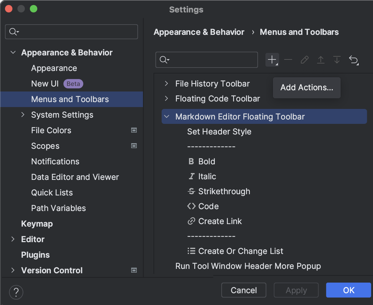Open the Plugins settings section
The height and width of the screenshot is (305, 373).
pyautogui.click(x=35, y=255)
